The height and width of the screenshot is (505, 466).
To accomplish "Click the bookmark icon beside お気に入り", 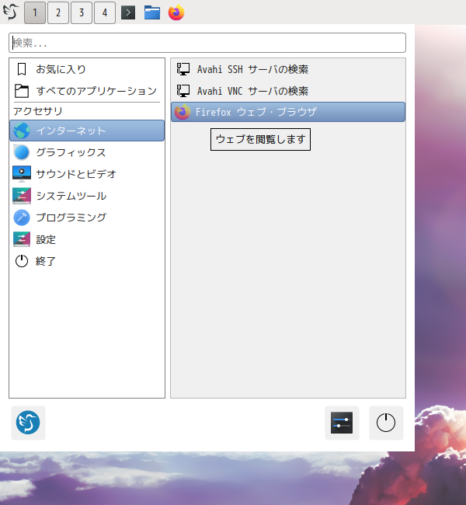I will click(22, 69).
